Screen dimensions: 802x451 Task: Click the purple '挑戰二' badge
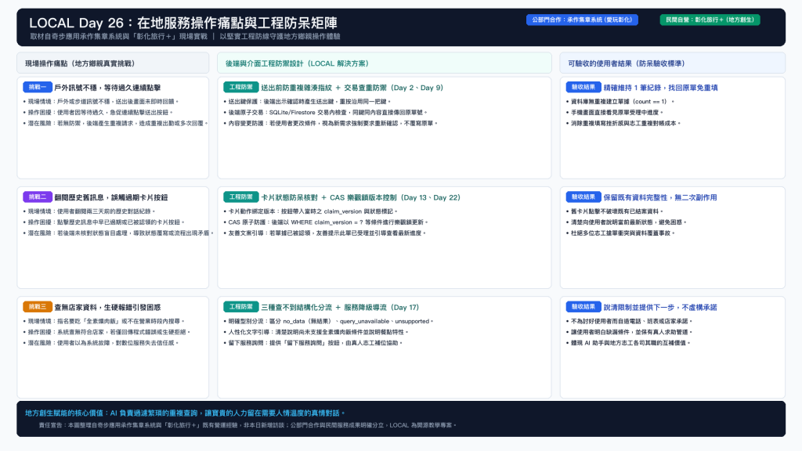(x=38, y=197)
